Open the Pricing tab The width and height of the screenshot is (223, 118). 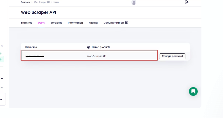tap(93, 23)
